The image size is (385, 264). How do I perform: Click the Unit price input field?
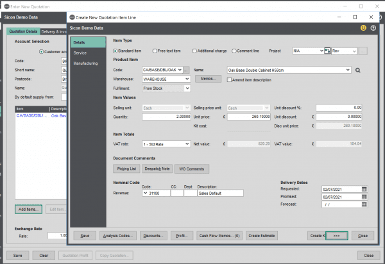(249, 117)
